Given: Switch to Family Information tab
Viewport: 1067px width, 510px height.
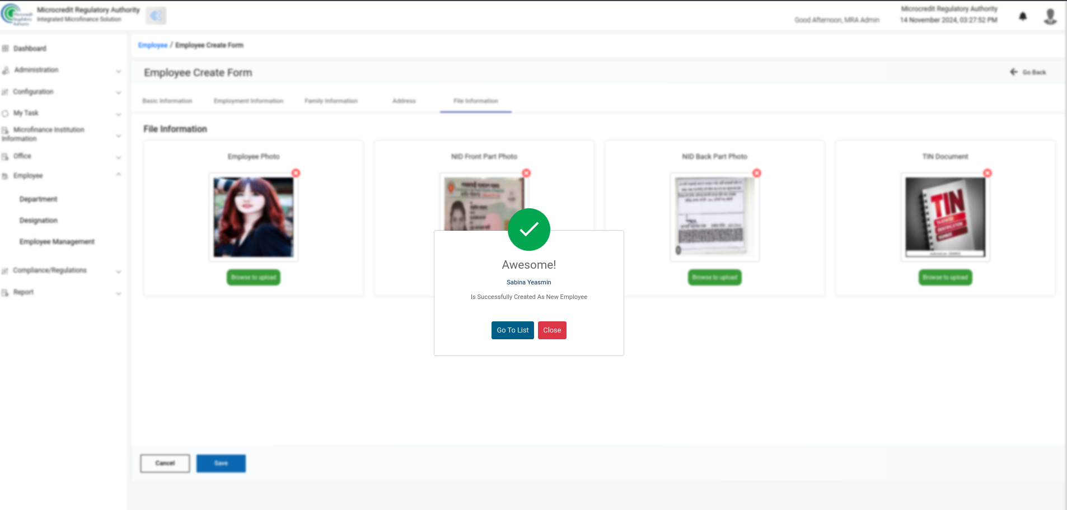Looking at the screenshot, I should click(331, 101).
